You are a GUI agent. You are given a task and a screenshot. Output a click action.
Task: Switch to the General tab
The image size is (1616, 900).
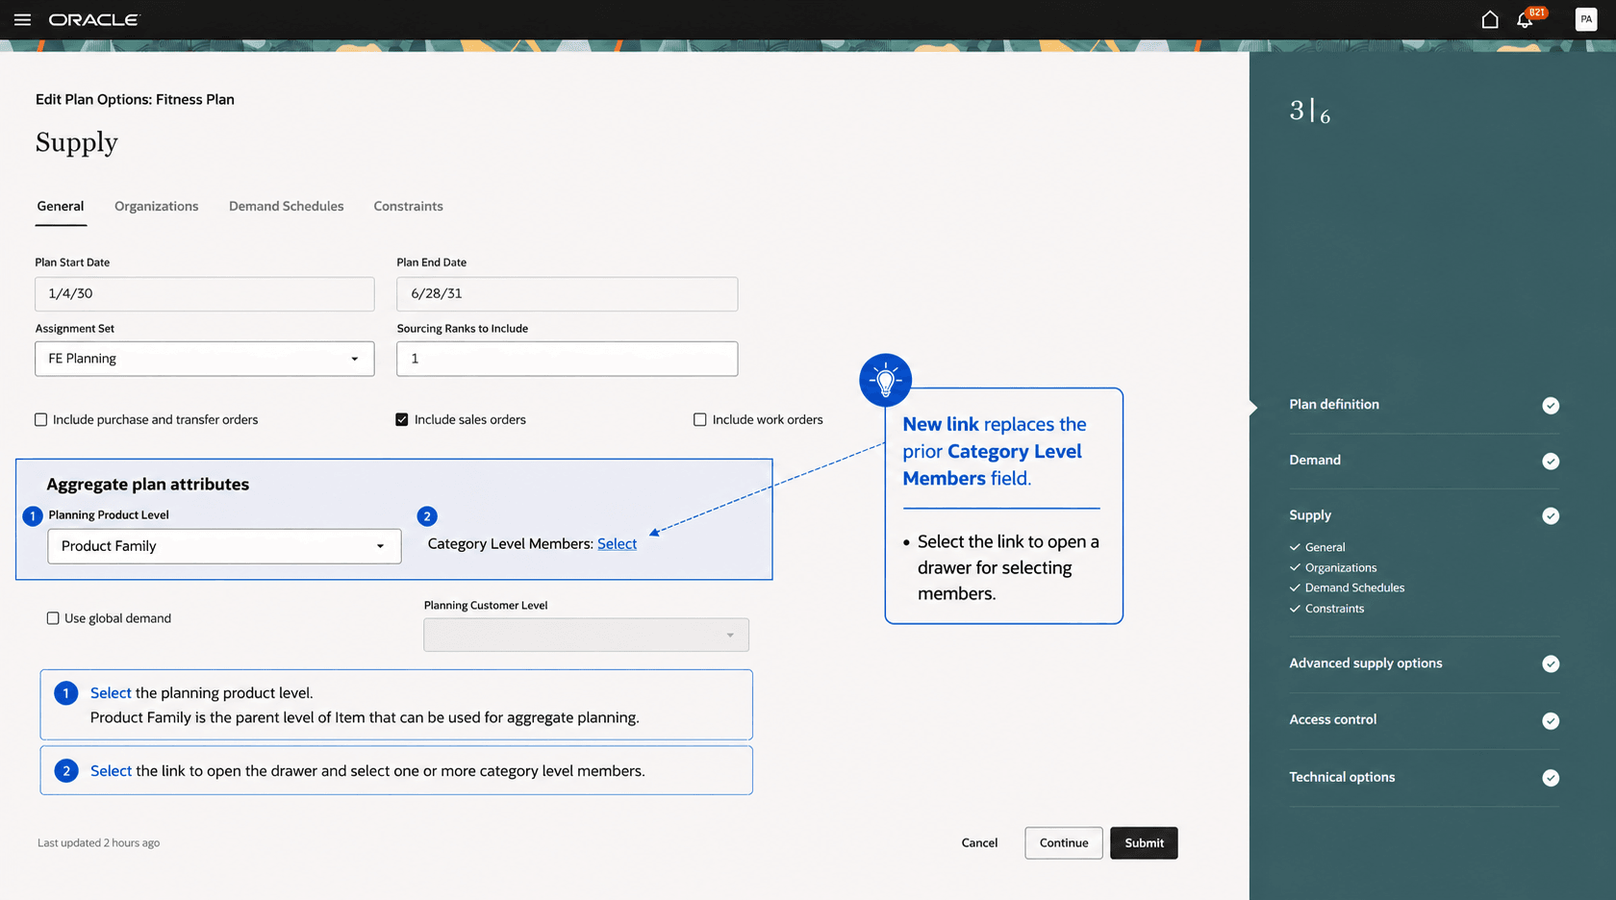tap(61, 207)
